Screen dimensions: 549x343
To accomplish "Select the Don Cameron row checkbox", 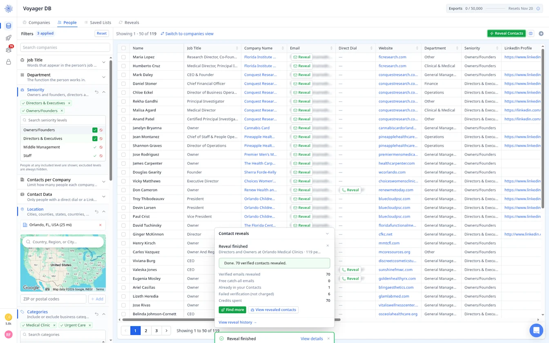I will (x=123, y=190).
